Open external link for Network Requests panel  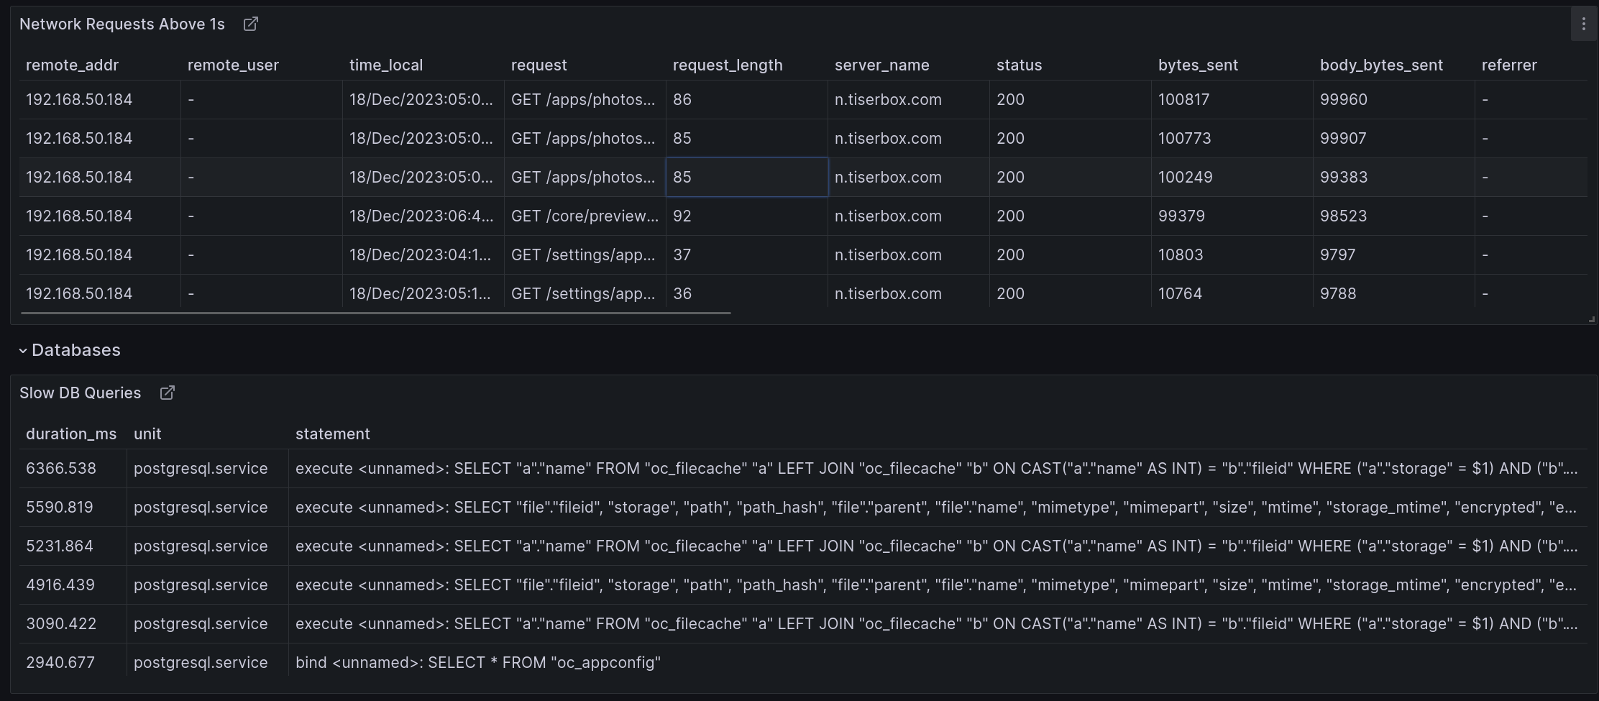click(x=250, y=24)
